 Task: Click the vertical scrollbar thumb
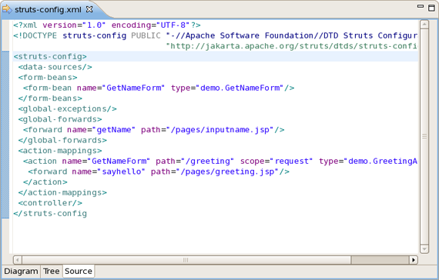[424, 136]
